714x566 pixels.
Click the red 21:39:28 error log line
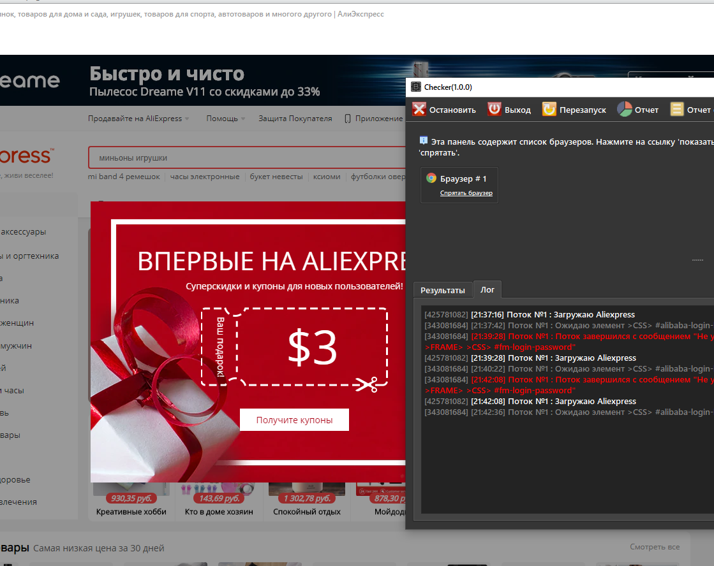569,342
